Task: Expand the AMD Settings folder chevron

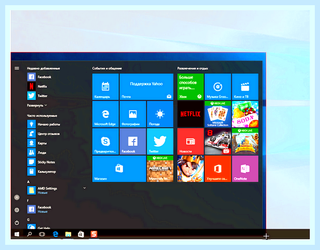Action: pyautogui.click(x=85, y=188)
